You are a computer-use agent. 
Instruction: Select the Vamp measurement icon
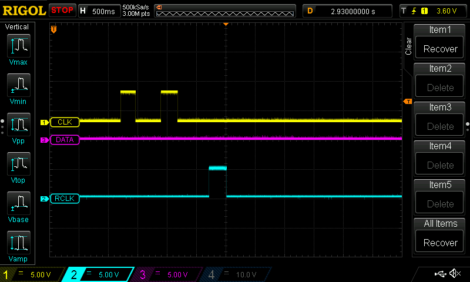(x=19, y=243)
